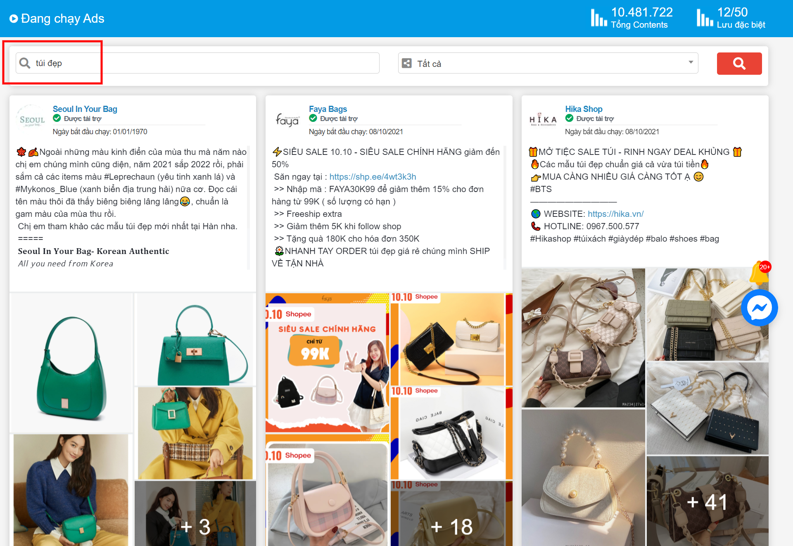This screenshot has height=546, width=793.
Task: Click the magnifier icon inside the search field
Action: tap(25, 63)
